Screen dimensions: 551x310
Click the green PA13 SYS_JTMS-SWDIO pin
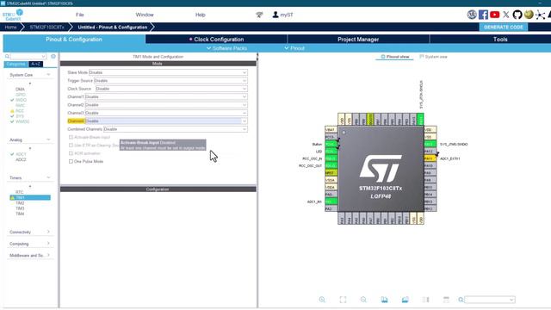click(430, 144)
